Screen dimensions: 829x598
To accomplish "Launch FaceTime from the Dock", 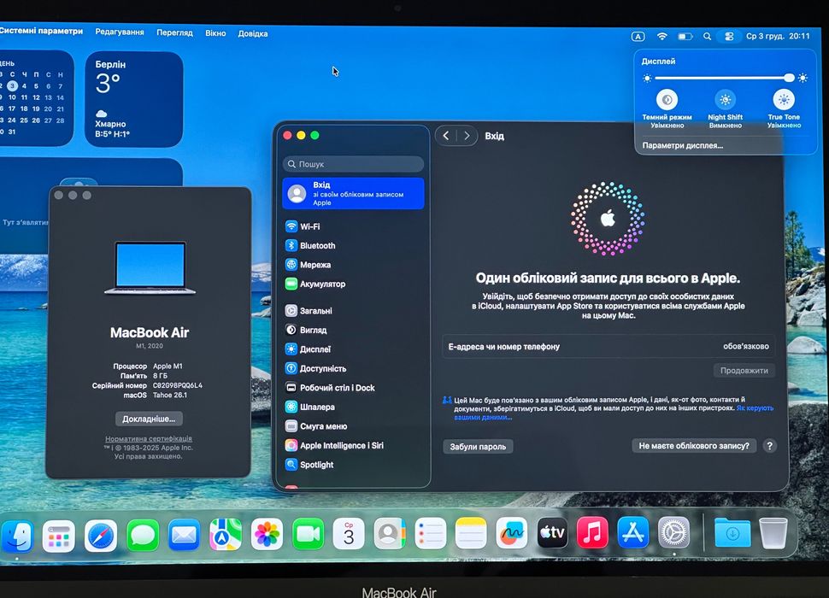I will point(309,534).
